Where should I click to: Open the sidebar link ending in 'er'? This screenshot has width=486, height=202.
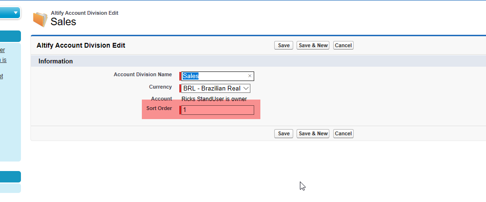[2, 50]
